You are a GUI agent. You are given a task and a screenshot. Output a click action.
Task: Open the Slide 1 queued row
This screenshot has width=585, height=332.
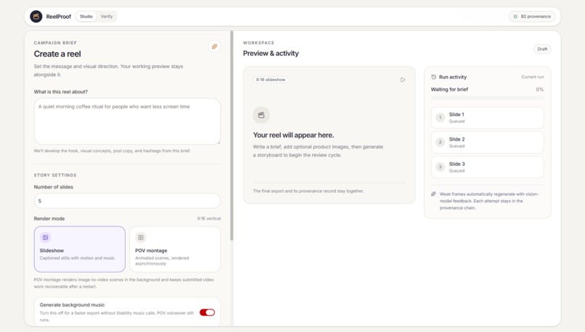(487, 117)
